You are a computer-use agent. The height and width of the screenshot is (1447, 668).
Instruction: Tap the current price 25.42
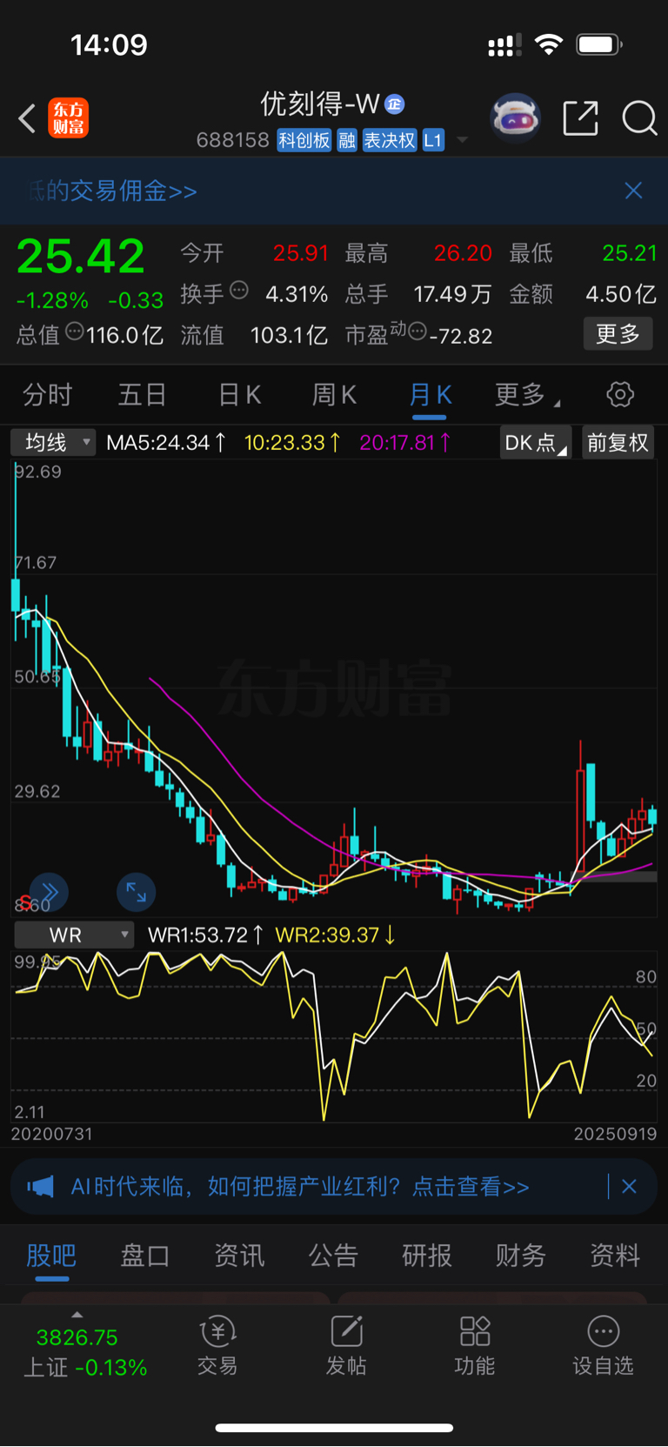coord(80,256)
